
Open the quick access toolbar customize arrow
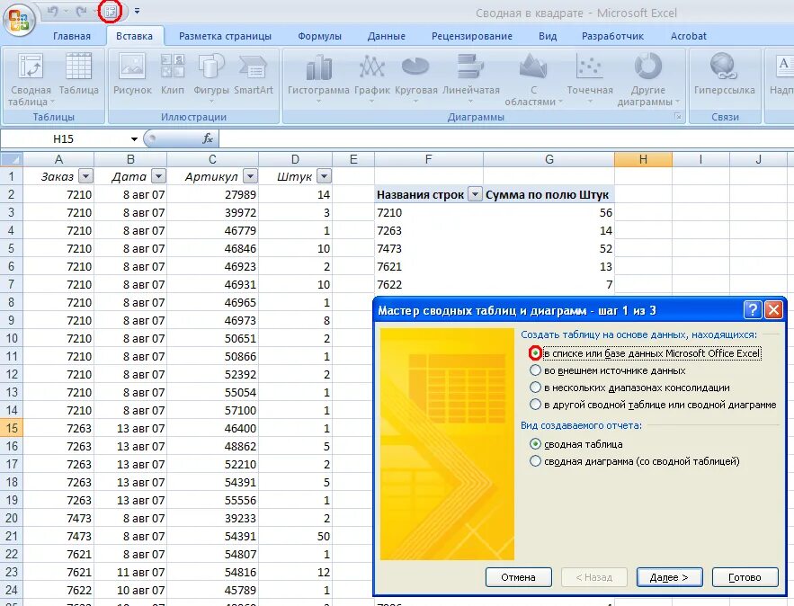(137, 11)
